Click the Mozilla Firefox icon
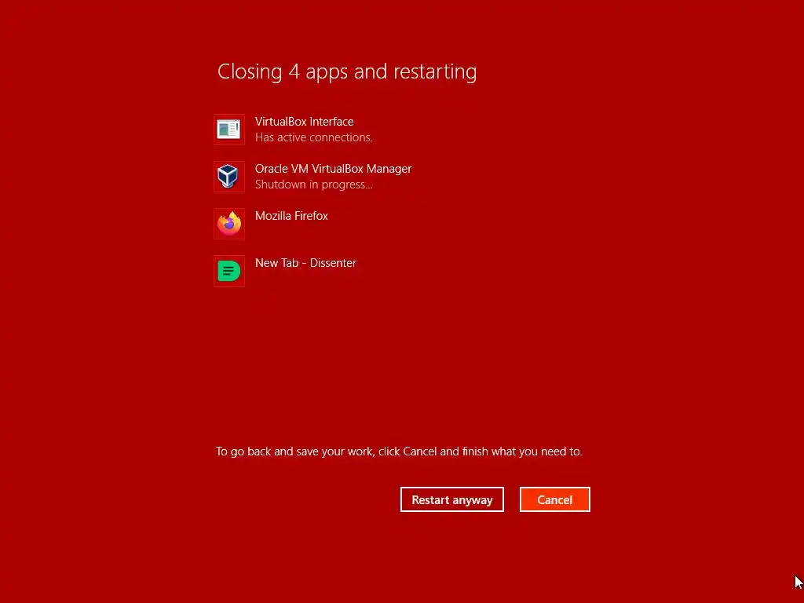 click(228, 224)
